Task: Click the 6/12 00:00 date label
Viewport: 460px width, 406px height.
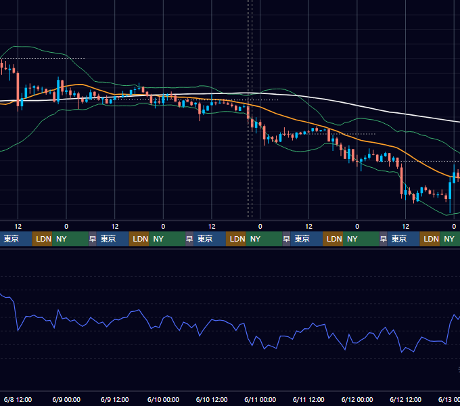Action: (357, 399)
